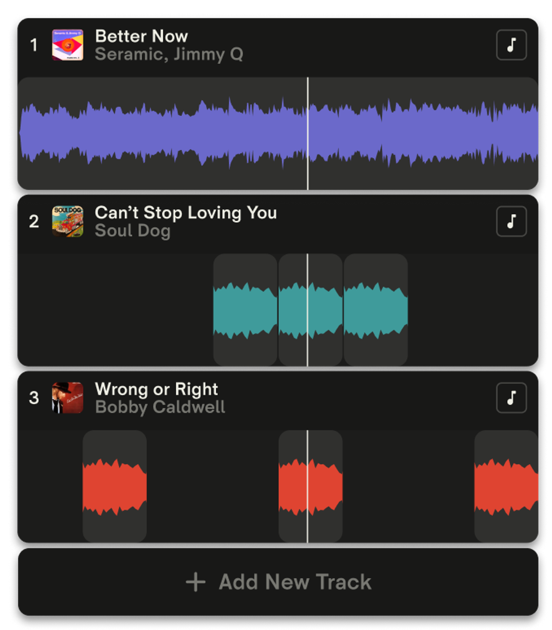Viewport: 552px width, 630px height.
Task: Select the leftmost red clip of track 3
Action: [115, 487]
